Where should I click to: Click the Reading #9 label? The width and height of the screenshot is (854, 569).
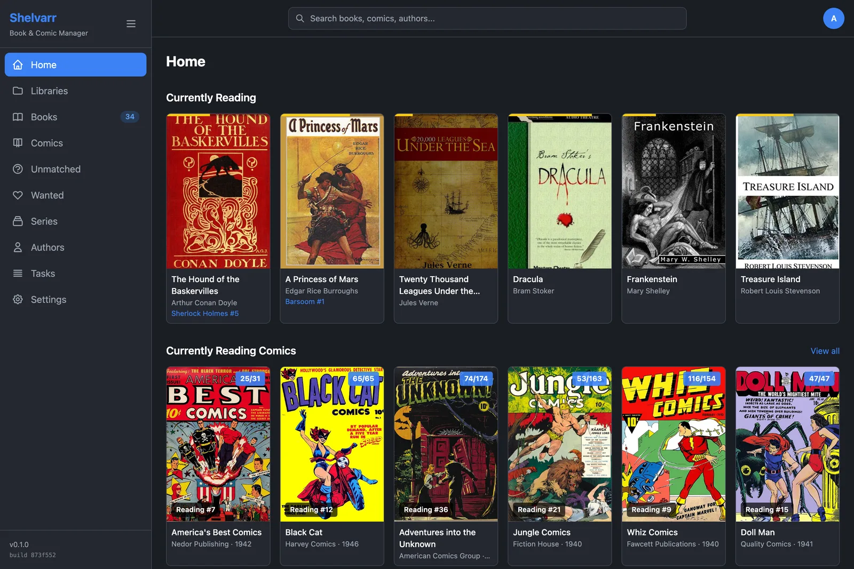coord(652,510)
